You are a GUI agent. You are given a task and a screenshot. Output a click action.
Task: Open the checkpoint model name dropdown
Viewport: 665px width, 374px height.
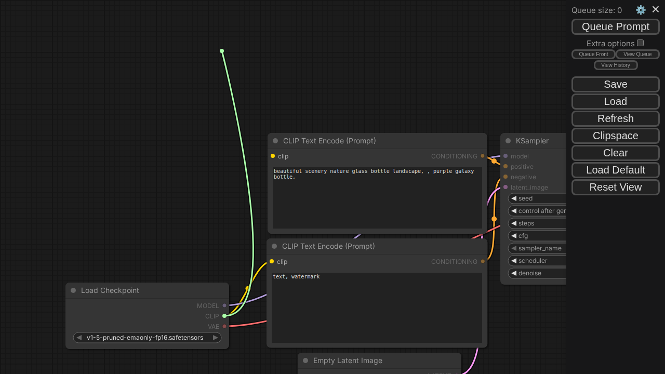147,338
